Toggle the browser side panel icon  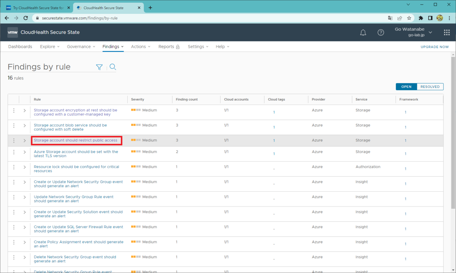431,18
